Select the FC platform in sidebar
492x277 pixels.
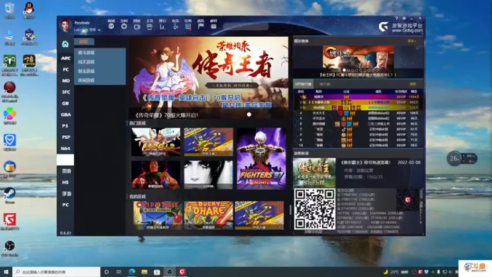click(x=66, y=70)
